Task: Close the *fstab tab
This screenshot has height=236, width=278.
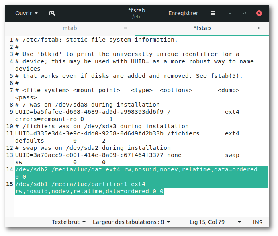Action: (259, 28)
